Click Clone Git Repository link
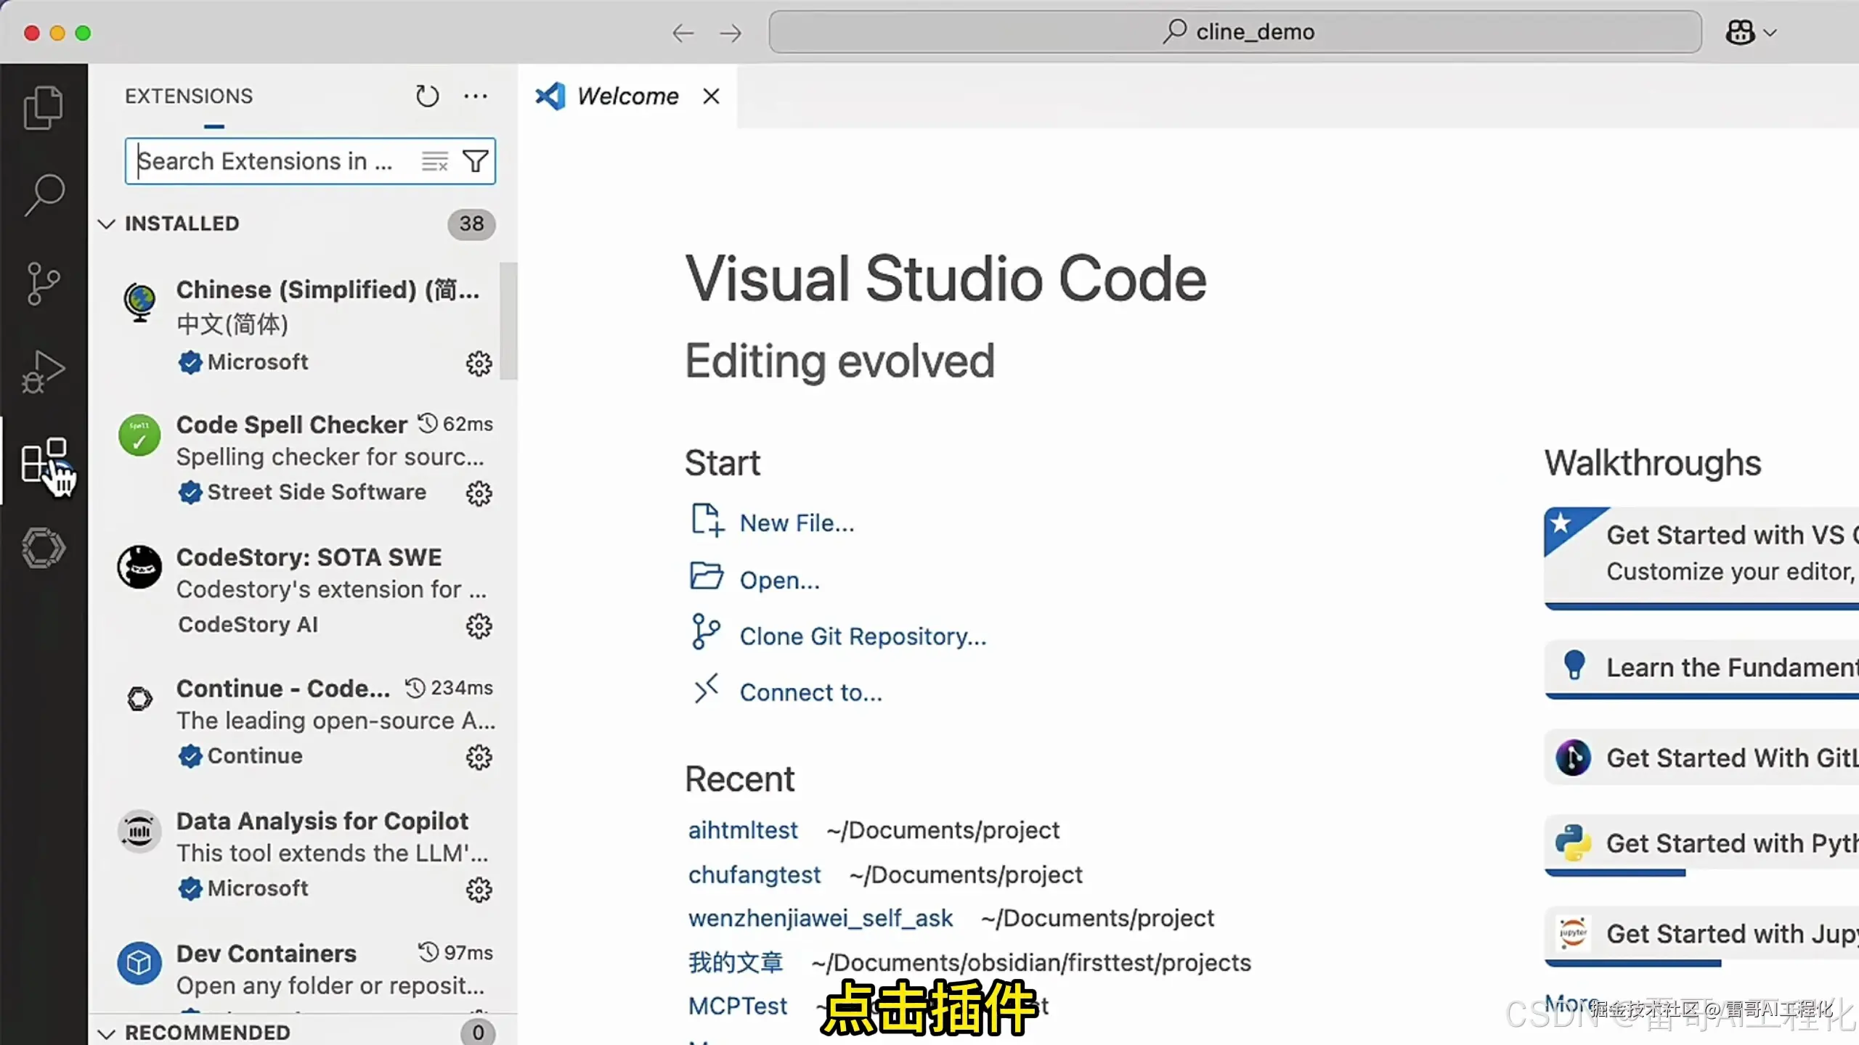Viewport: 1859px width, 1045px height. click(x=862, y=636)
